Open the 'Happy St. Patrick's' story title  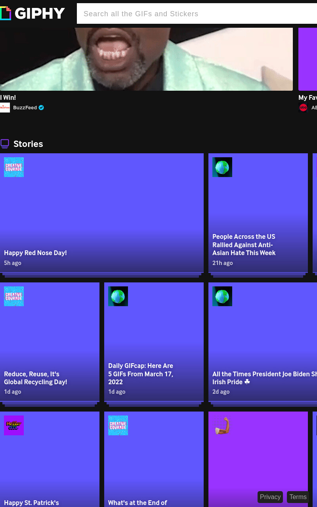[31, 503]
